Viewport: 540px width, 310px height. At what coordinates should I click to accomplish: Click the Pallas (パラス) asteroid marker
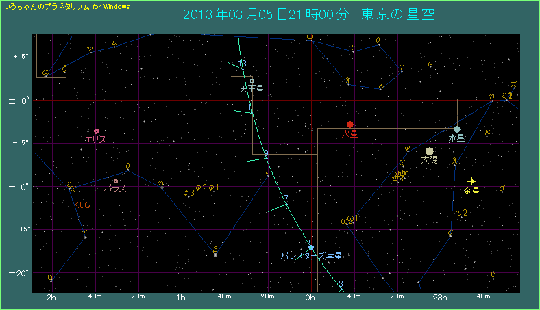tap(116, 181)
